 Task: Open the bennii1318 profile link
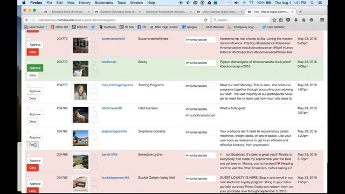pyautogui.click(x=109, y=155)
